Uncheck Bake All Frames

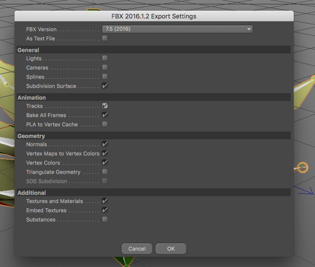(x=105, y=115)
